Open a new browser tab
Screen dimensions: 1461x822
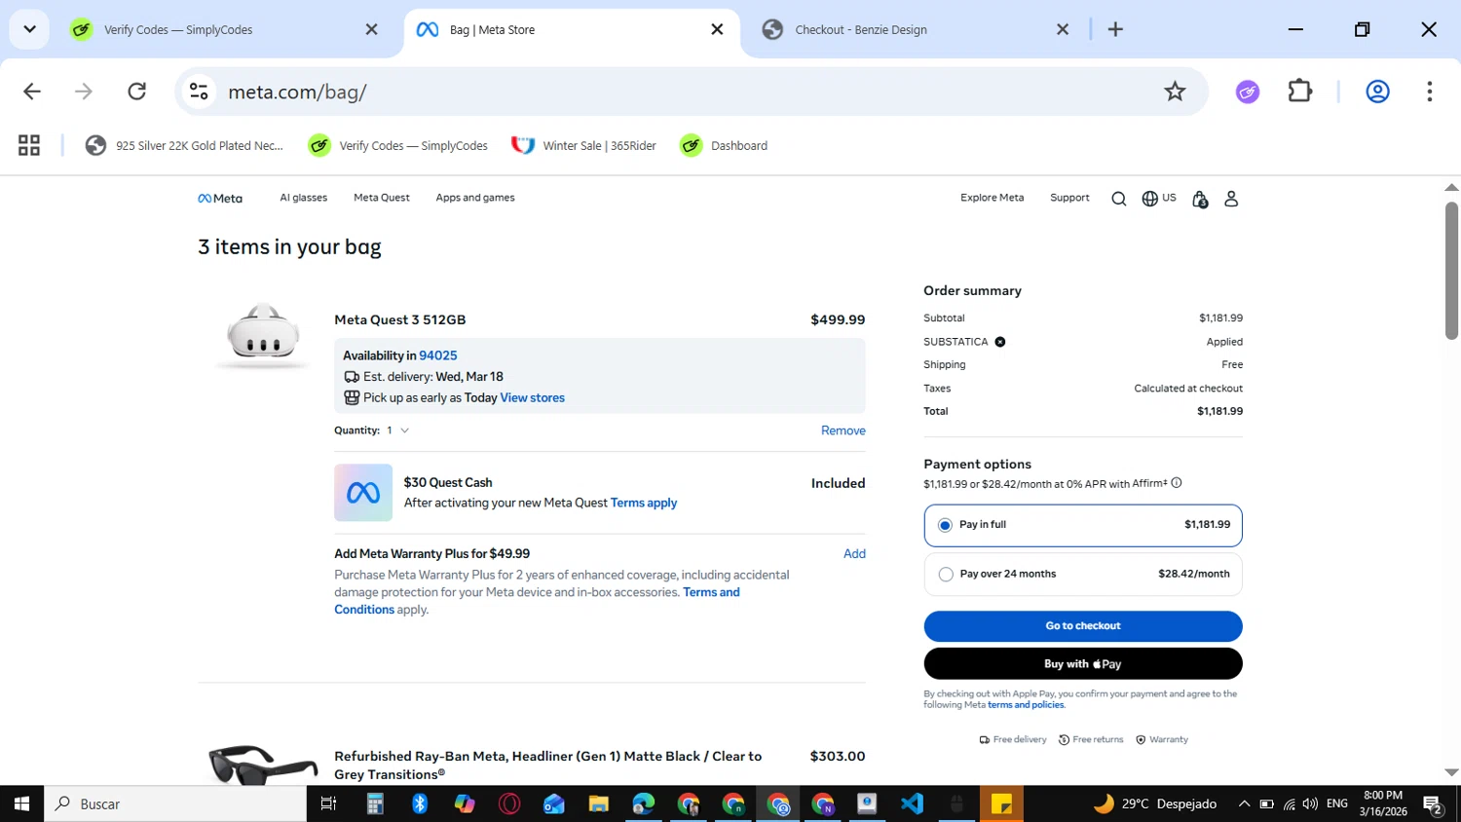pyautogui.click(x=1116, y=29)
